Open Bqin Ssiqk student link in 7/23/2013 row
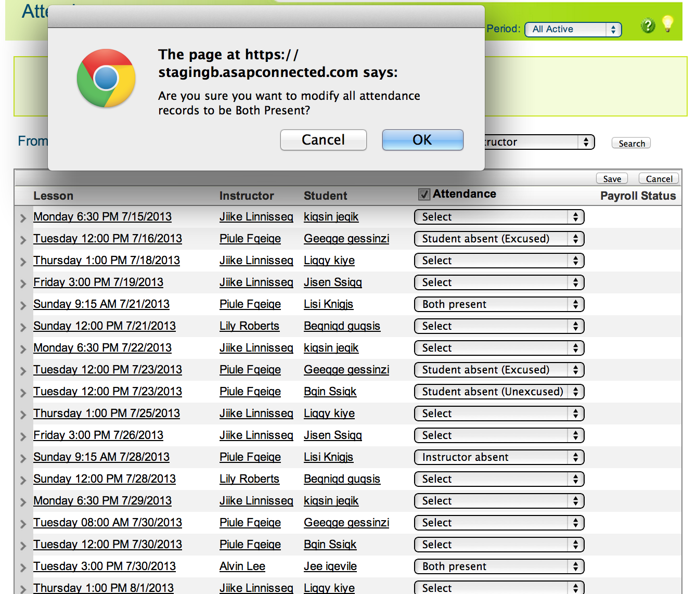Screen dimensions: 696x594 tap(330, 392)
